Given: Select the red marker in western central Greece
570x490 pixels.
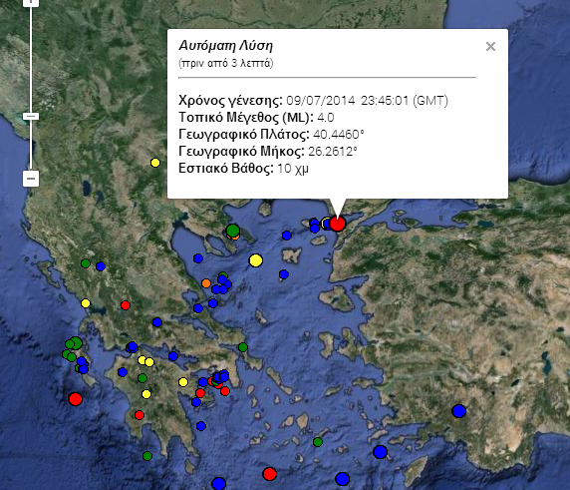Looking at the screenshot, I should tap(126, 305).
